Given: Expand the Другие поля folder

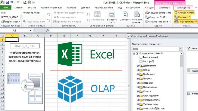Looking at the screenshot, I should coord(138,66).
